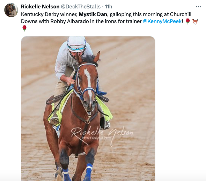Open the horse photo in full view
Viewport: 206px width, 181px height.
88,109
